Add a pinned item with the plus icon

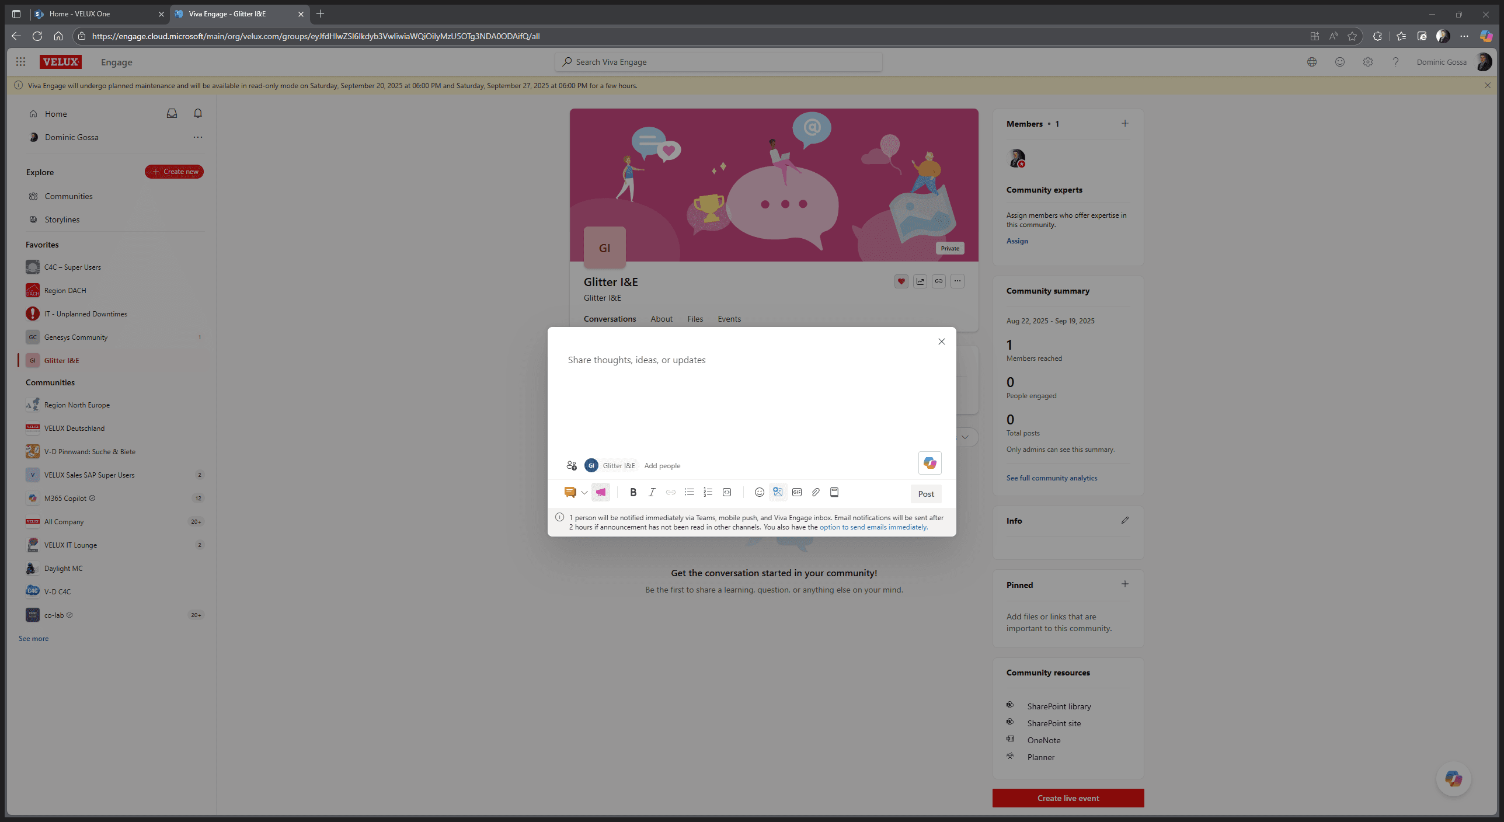tap(1124, 584)
